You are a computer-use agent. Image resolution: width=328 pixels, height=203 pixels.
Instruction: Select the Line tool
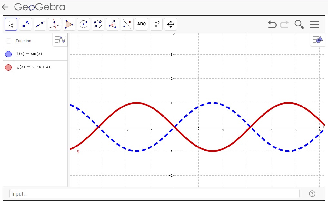40,24
